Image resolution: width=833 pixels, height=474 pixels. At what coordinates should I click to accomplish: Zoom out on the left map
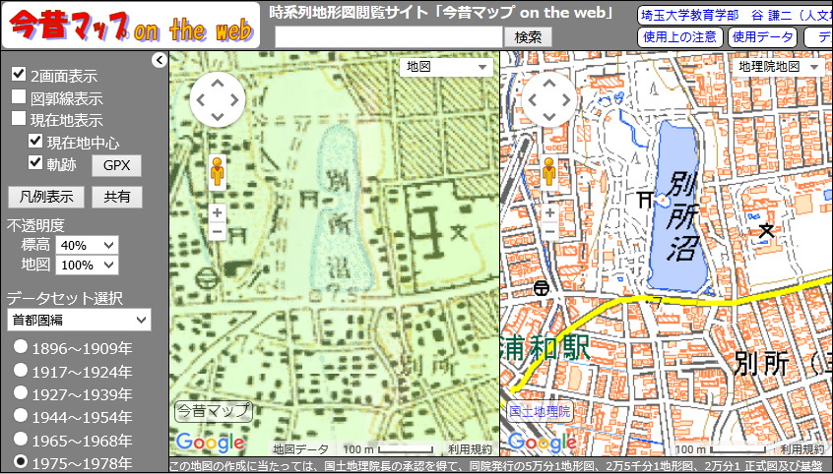(218, 231)
